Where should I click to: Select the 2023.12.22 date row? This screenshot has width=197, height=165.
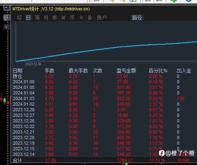(24, 126)
